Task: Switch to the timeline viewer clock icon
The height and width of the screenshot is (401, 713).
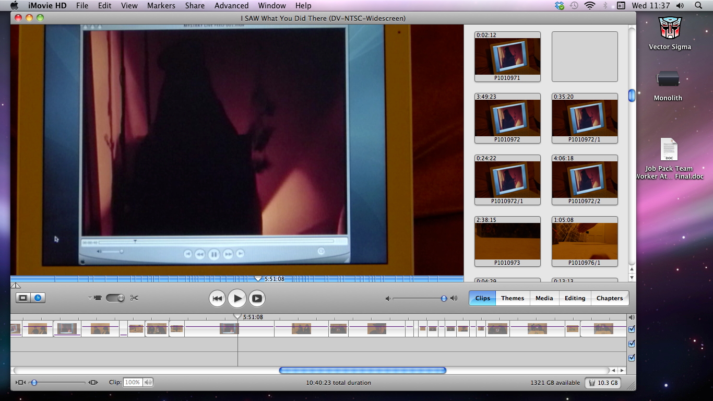Action: [x=38, y=298]
